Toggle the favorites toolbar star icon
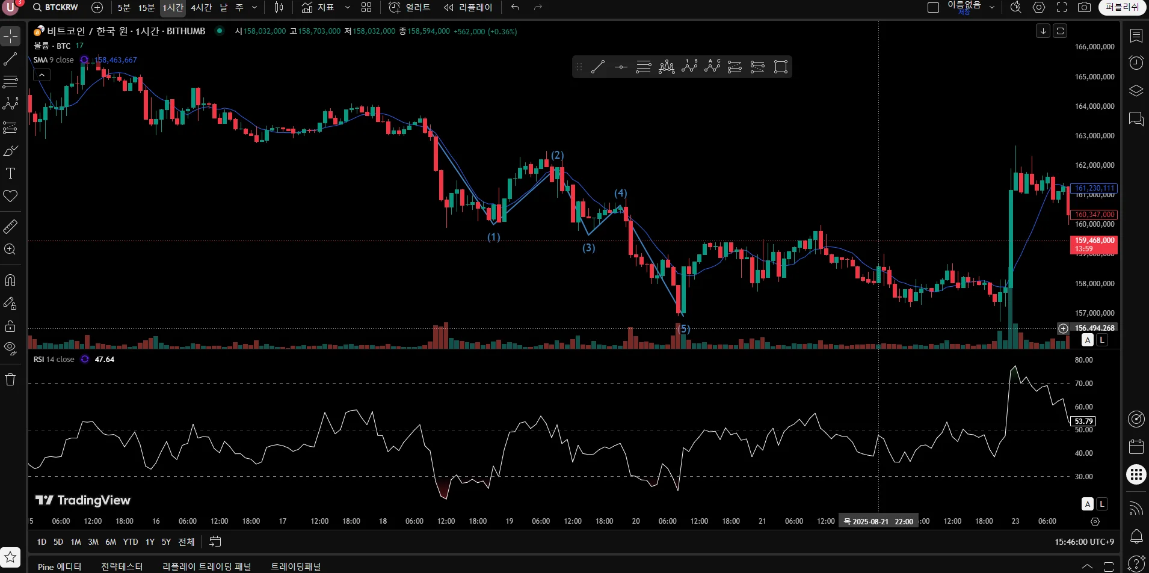This screenshot has width=1149, height=573. 11,557
